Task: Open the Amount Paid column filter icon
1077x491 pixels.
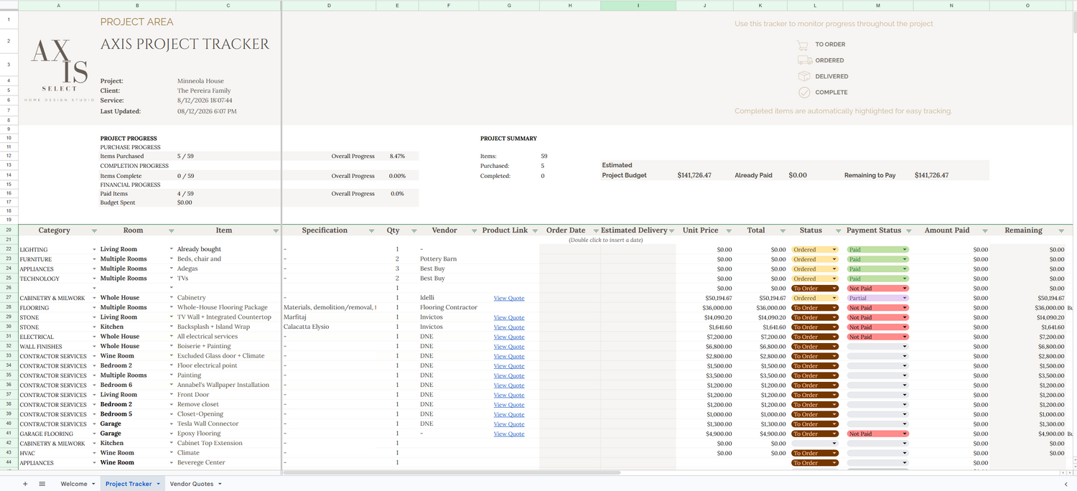Action: pos(984,231)
